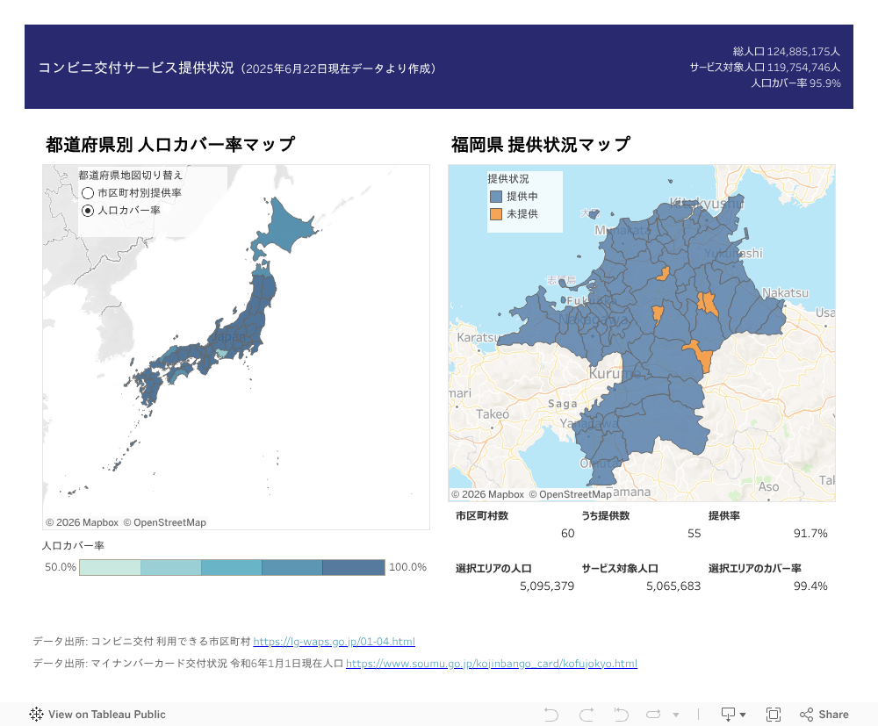
Task: Select the 市区町村別提供率 radio button
Action: [88, 193]
